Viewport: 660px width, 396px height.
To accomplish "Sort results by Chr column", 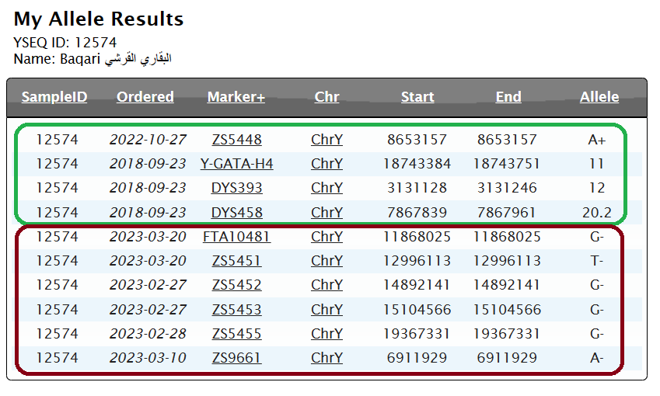I will pos(327,97).
